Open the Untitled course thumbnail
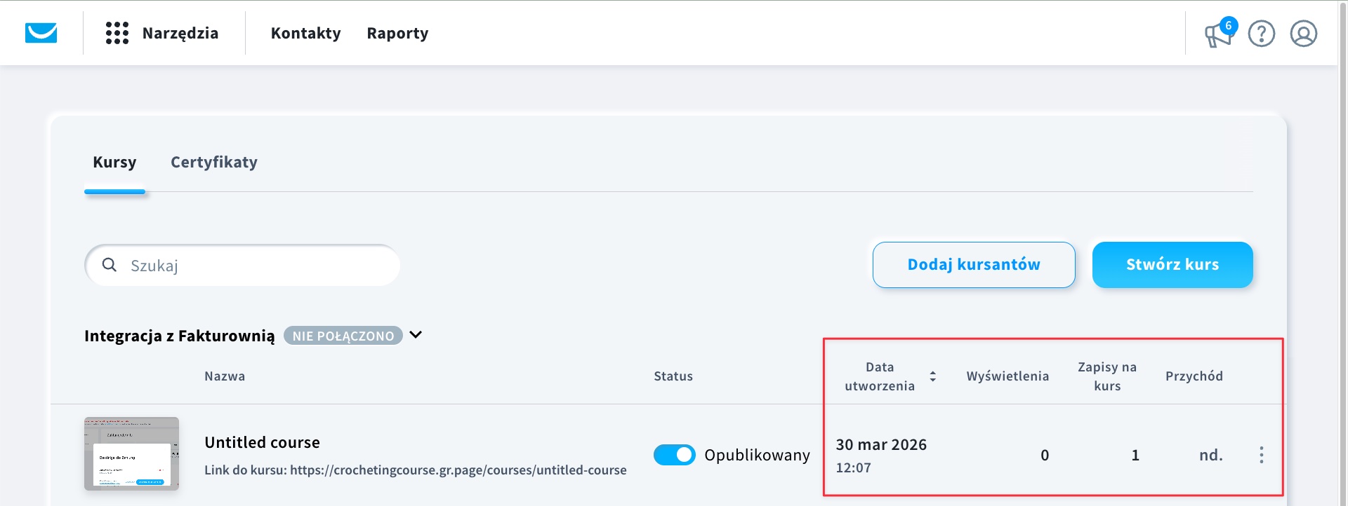The image size is (1348, 506). point(131,453)
